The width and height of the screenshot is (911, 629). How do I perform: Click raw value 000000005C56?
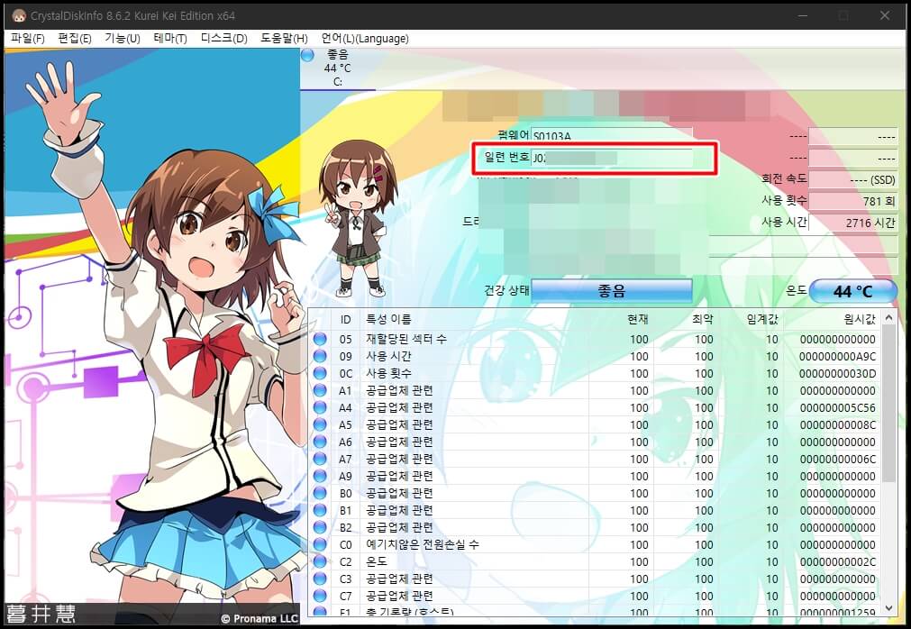click(837, 407)
